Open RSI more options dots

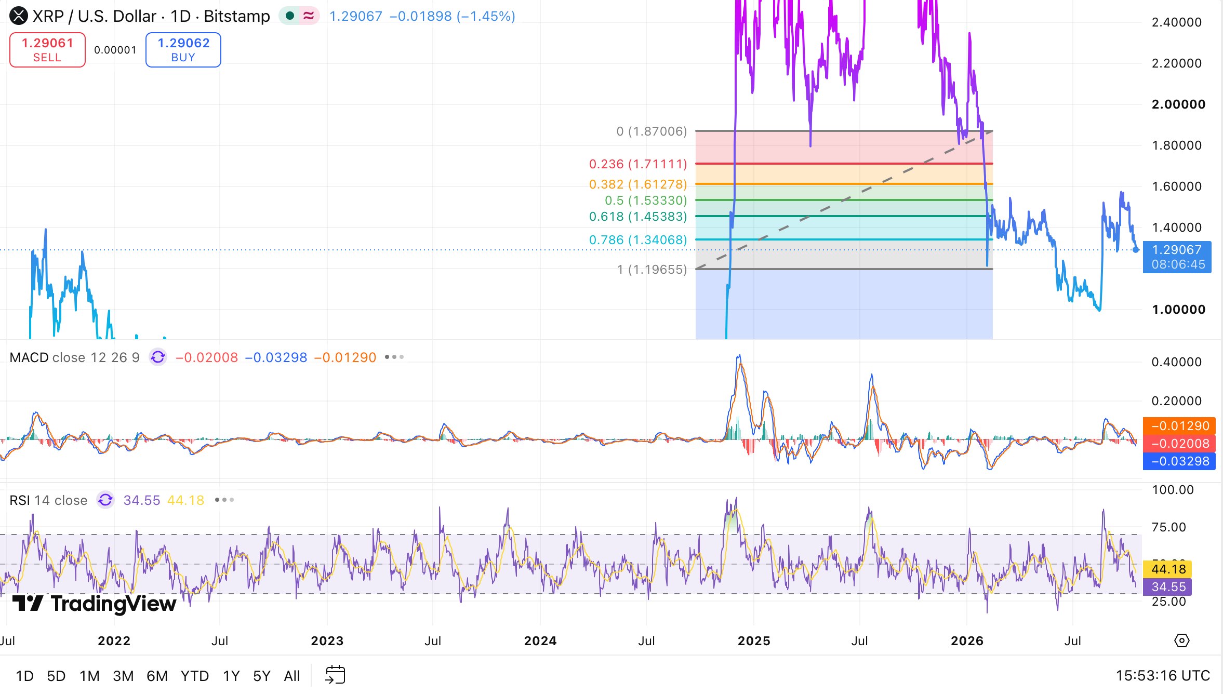[x=224, y=500]
